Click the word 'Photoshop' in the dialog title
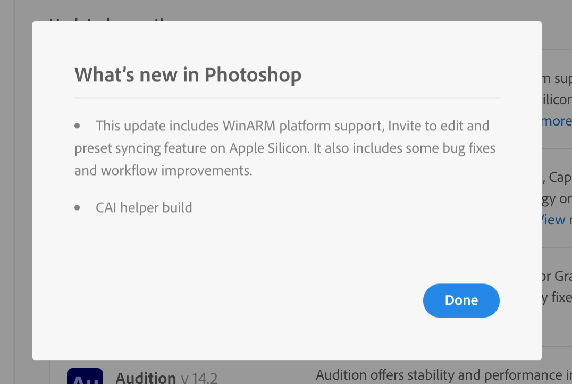The height and width of the screenshot is (384, 572). tap(253, 74)
